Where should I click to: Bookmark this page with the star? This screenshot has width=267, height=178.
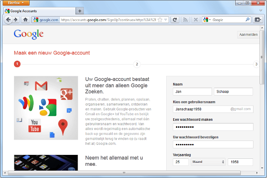click(160, 20)
